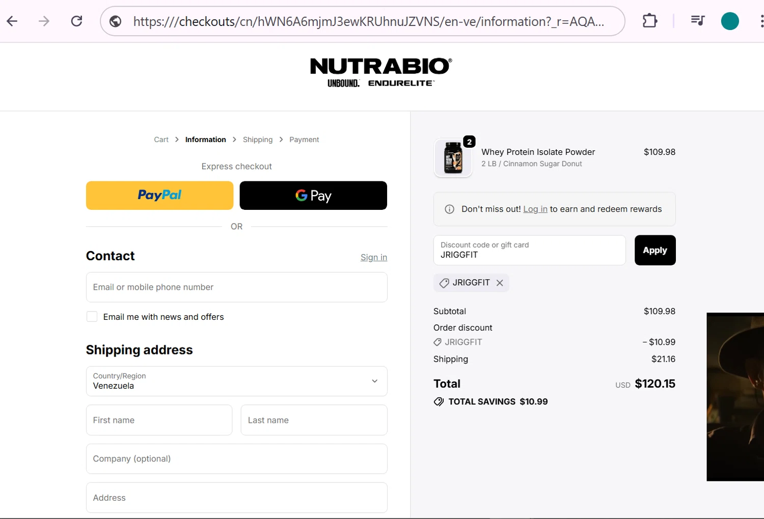Open site information globe icon

pyautogui.click(x=116, y=21)
